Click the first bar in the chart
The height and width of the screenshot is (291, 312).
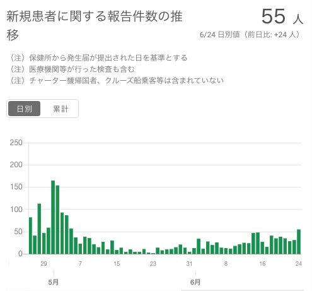pyautogui.click(x=30, y=235)
